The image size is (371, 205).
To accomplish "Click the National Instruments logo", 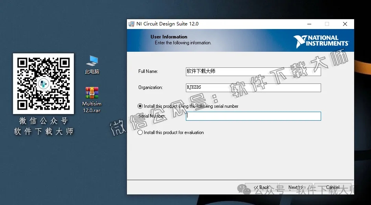I will pyautogui.click(x=321, y=41).
